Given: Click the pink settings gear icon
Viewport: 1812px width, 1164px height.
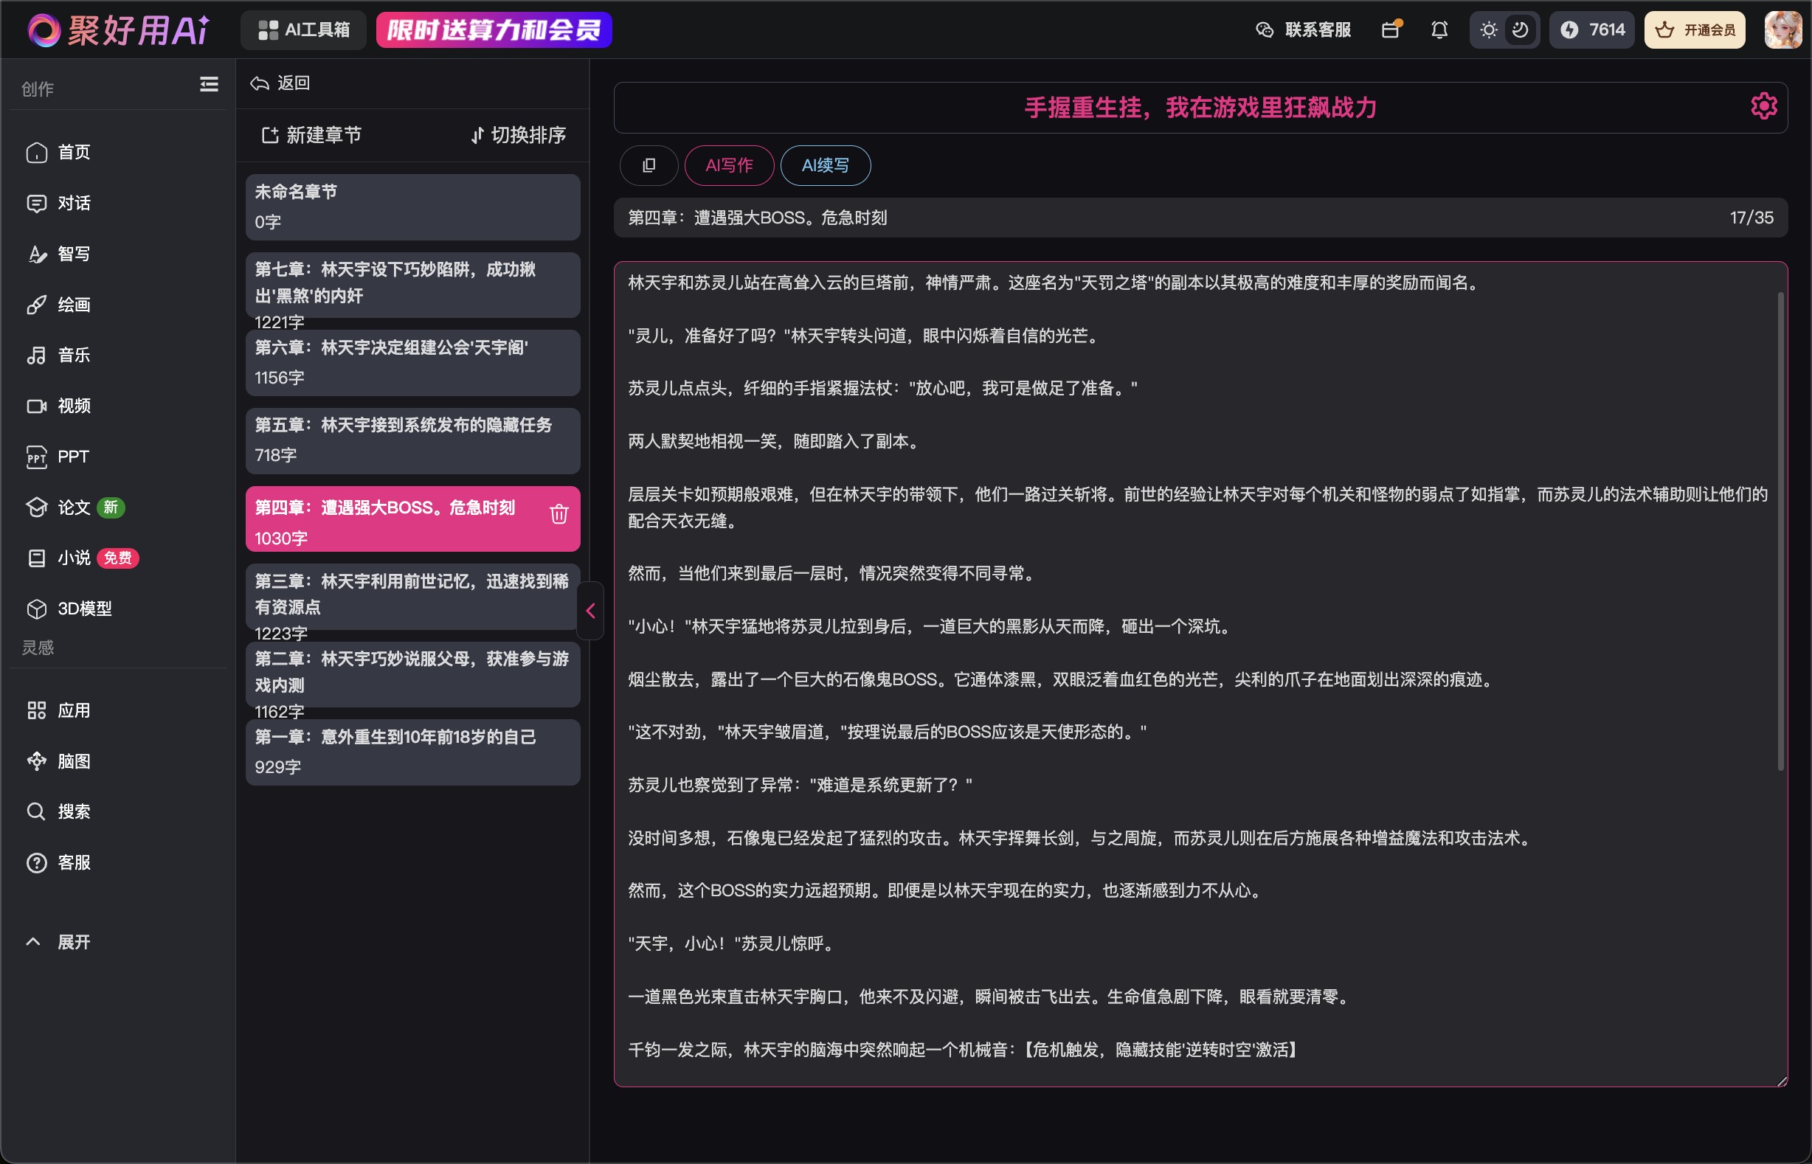Looking at the screenshot, I should point(1763,106).
